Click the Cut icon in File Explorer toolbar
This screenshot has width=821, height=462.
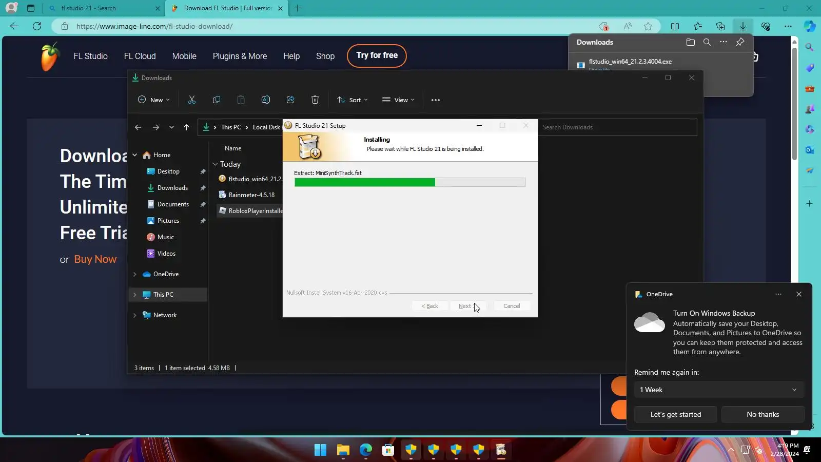click(x=192, y=100)
